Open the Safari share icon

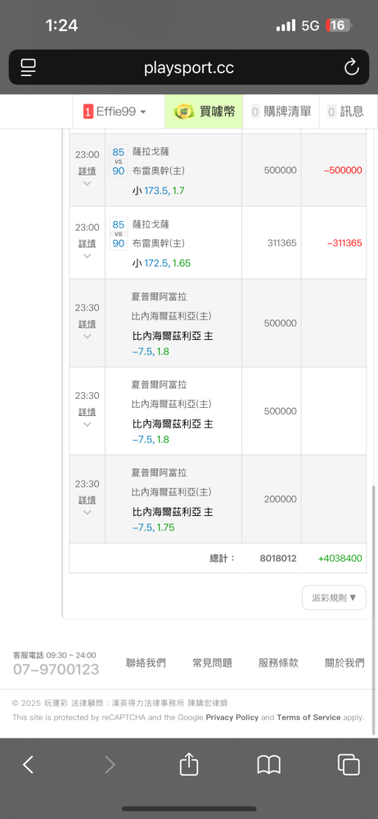click(x=189, y=764)
